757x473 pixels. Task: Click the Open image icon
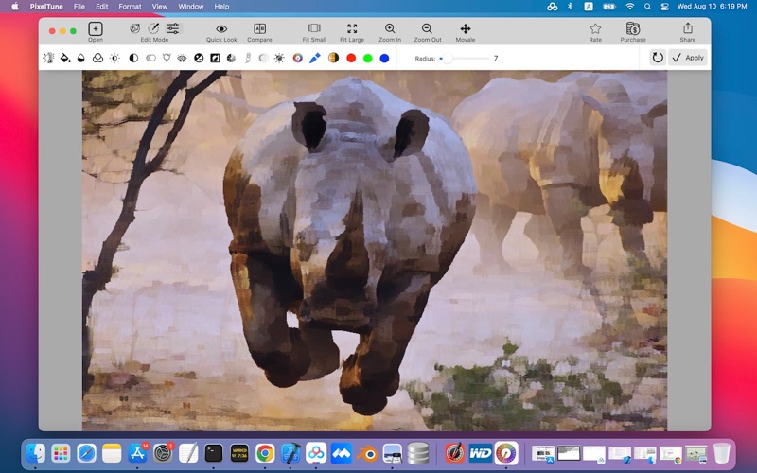96,29
